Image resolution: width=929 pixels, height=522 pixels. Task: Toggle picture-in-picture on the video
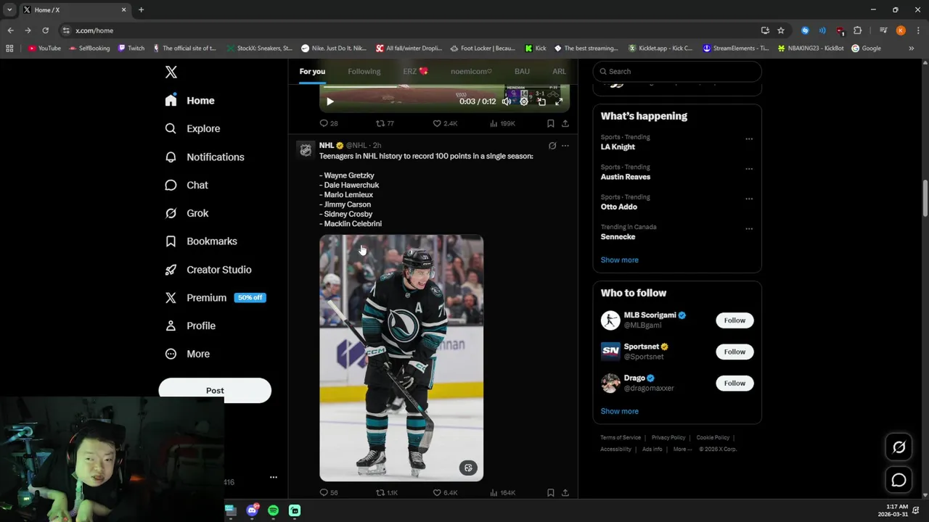[541, 101]
